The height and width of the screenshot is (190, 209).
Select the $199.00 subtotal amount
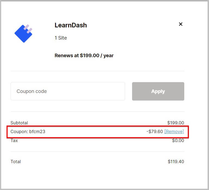(x=176, y=123)
